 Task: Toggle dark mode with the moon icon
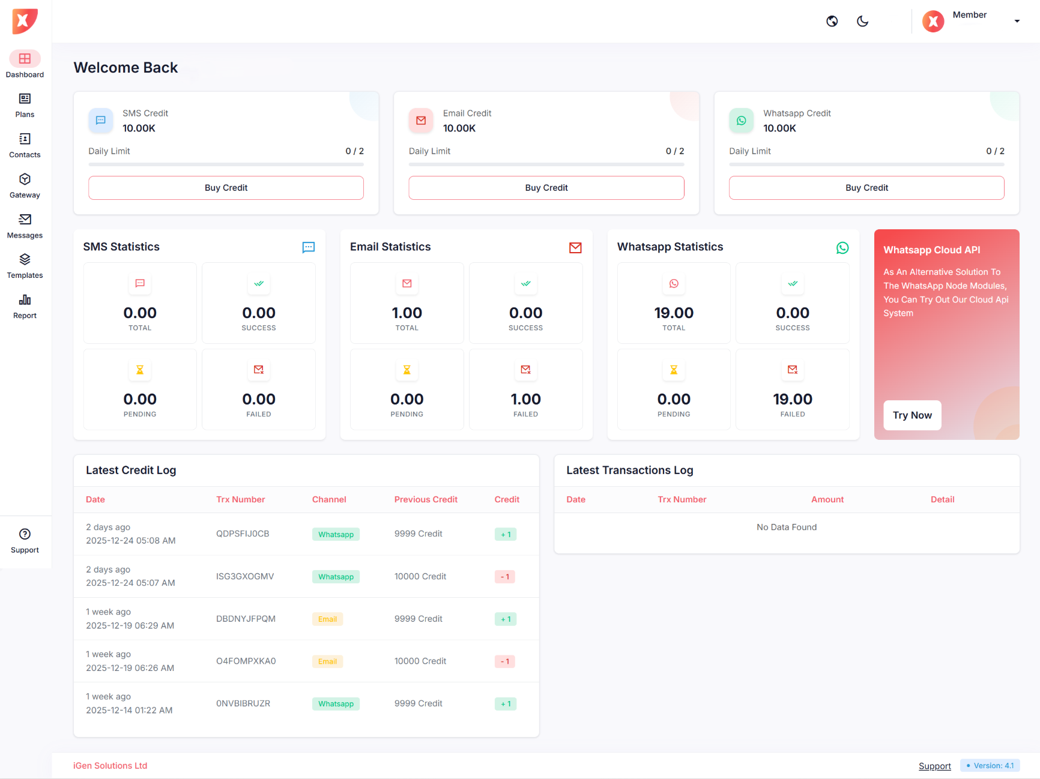tap(862, 22)
